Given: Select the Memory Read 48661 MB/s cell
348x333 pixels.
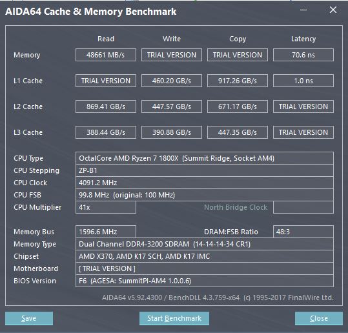Looking at the screenshot, I should (106, 55).
